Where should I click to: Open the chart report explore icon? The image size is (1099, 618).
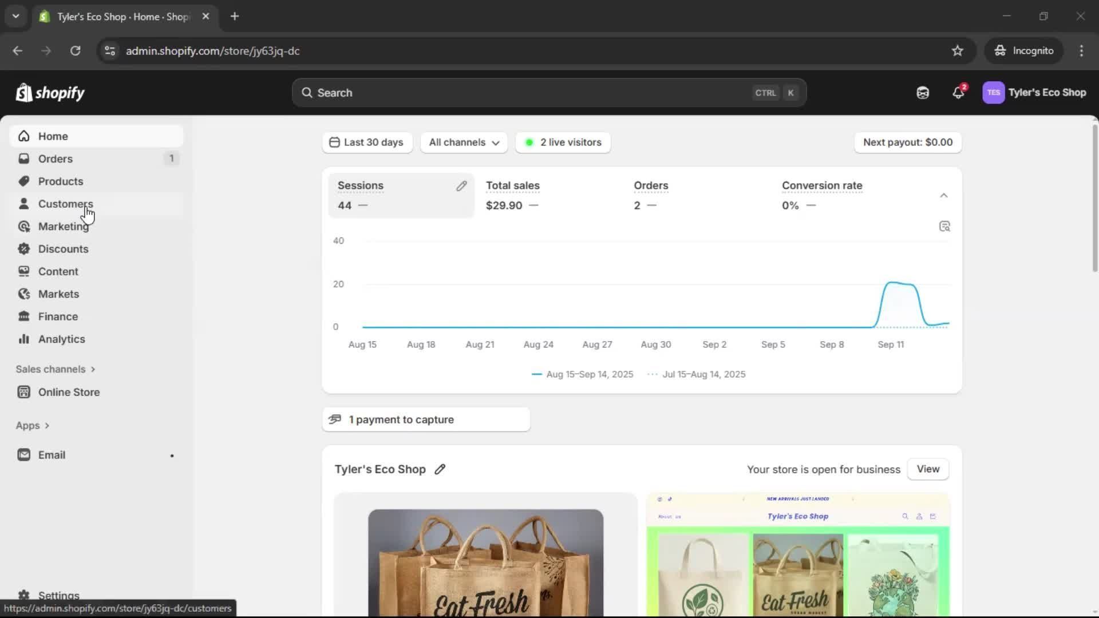[x=944, y=227]
